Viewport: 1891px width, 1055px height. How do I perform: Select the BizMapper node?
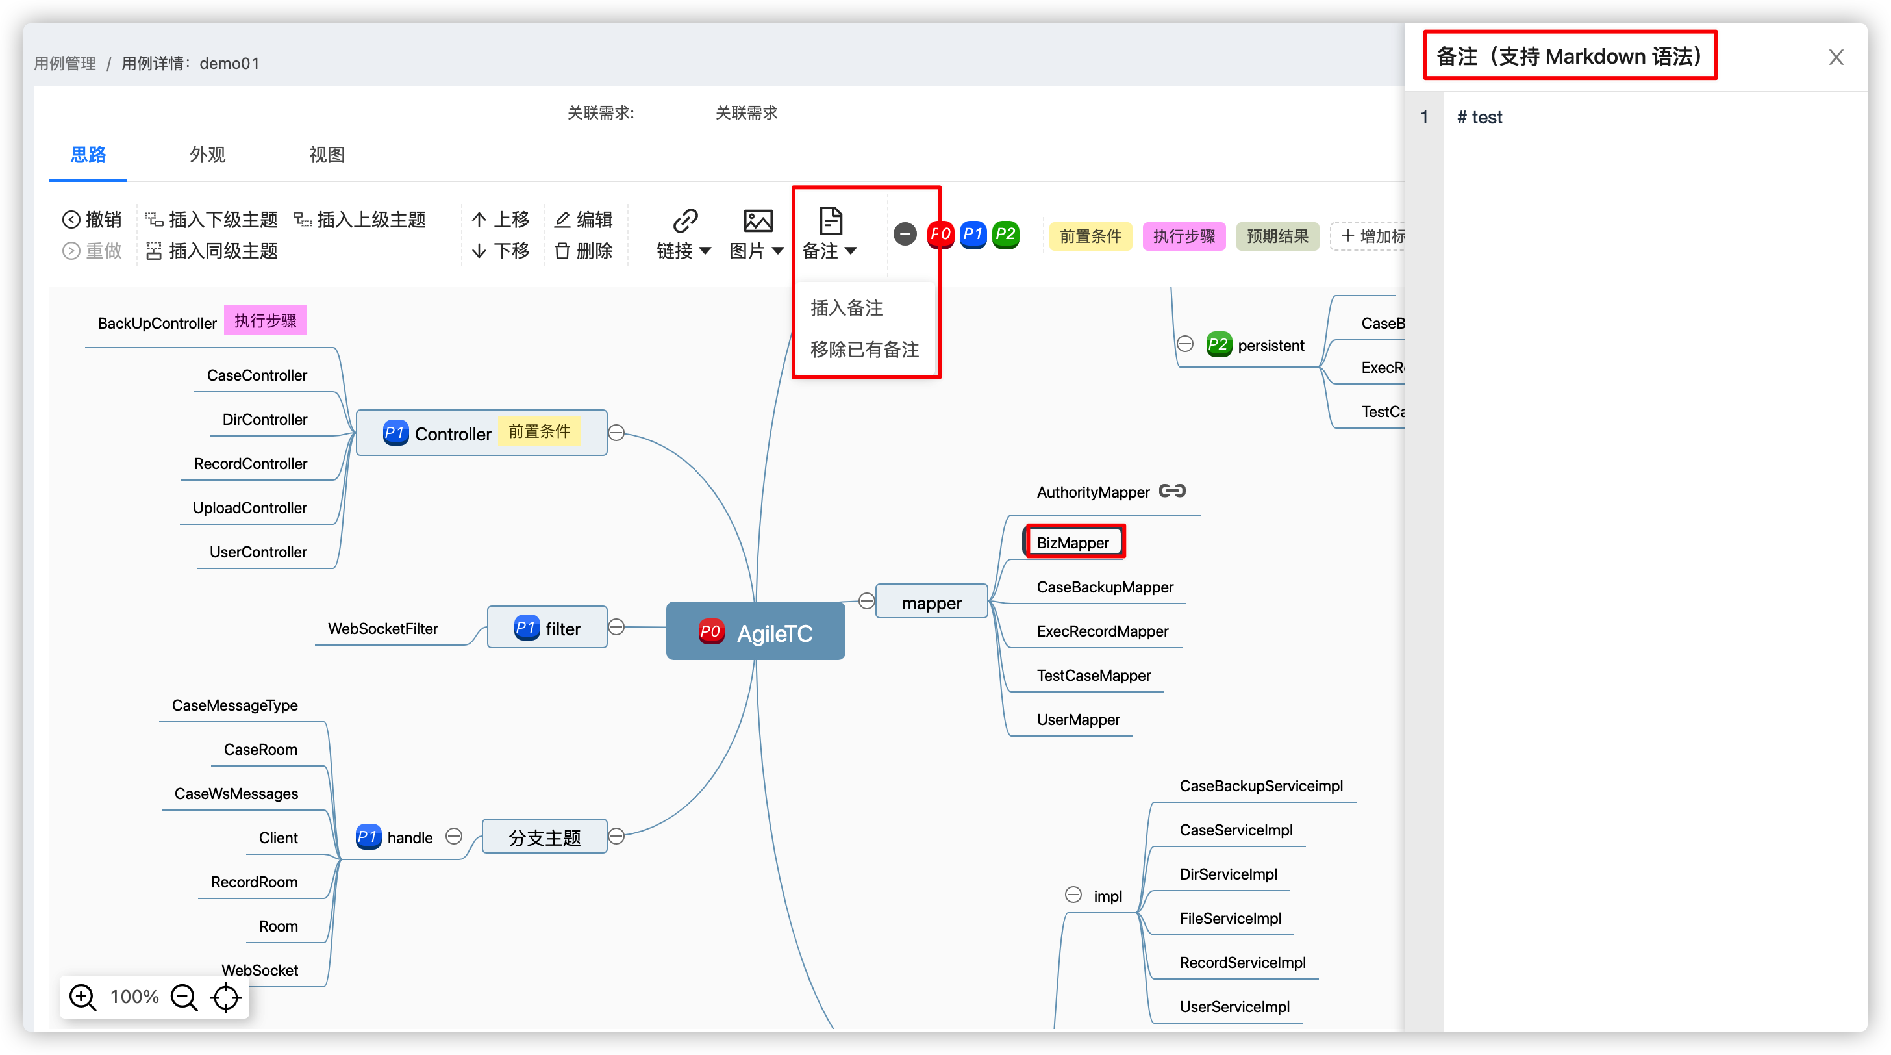point(1073,542)
